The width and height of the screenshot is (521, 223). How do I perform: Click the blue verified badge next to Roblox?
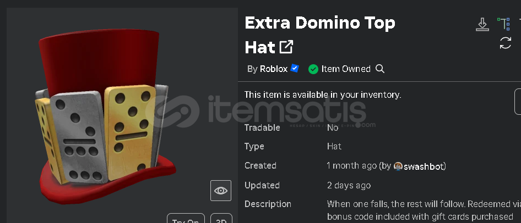(x=295, y=68)
